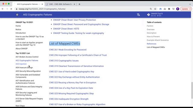Open Cheat Sheet: User Privacy Protection link
Image resolution: width=193 pixels, height=108 pixels.
tap(74, 20)
